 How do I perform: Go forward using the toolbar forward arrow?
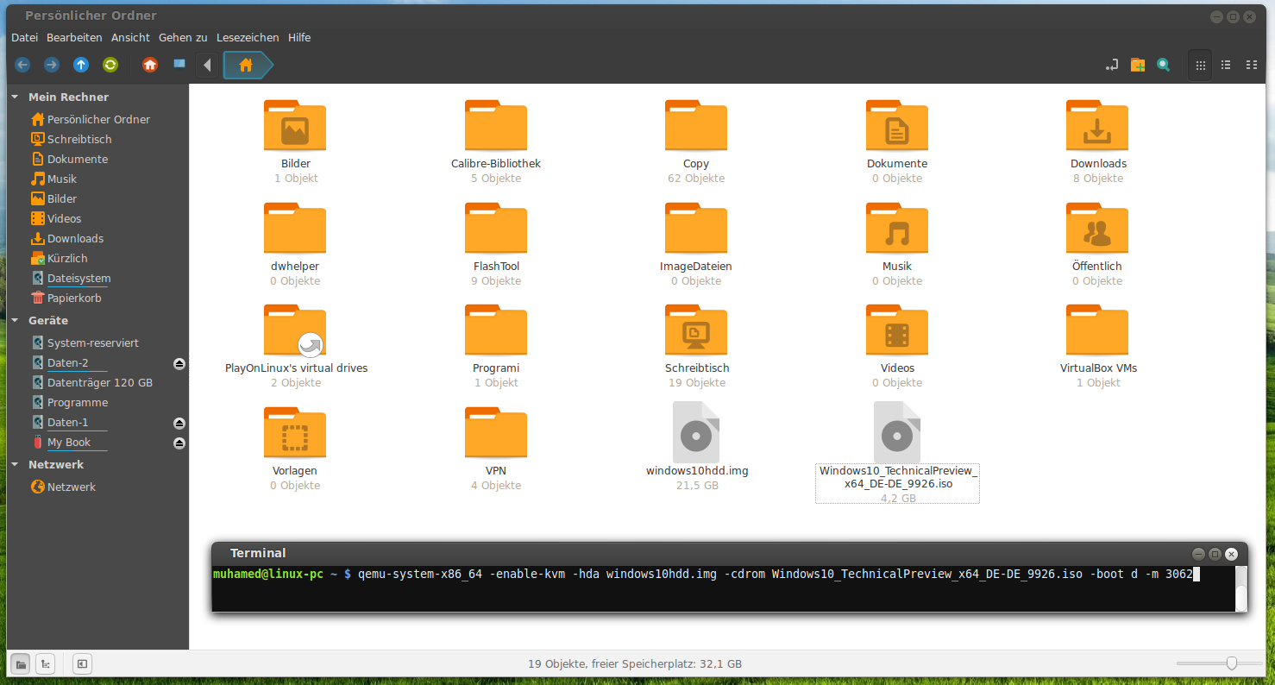click(52, 65)
